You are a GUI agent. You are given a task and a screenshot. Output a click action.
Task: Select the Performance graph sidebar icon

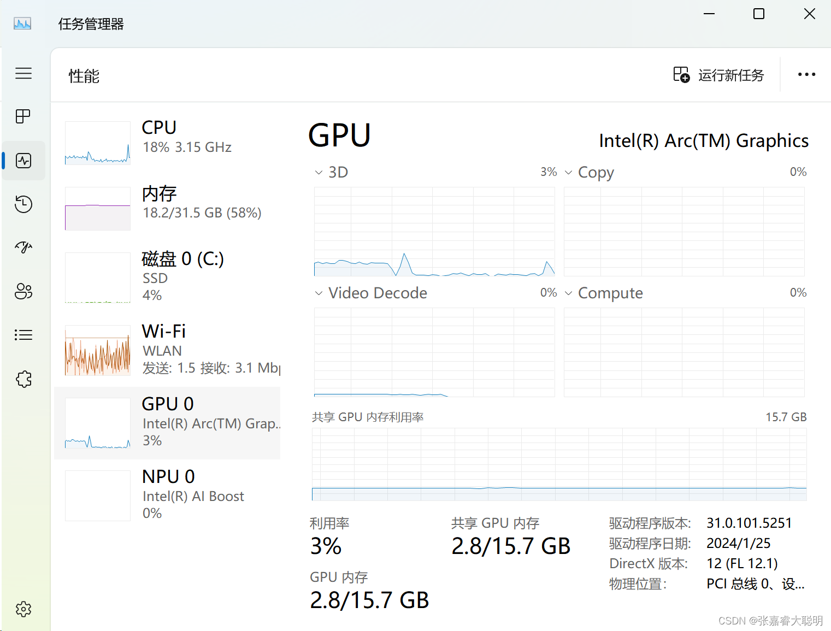[x=22, y=160]
